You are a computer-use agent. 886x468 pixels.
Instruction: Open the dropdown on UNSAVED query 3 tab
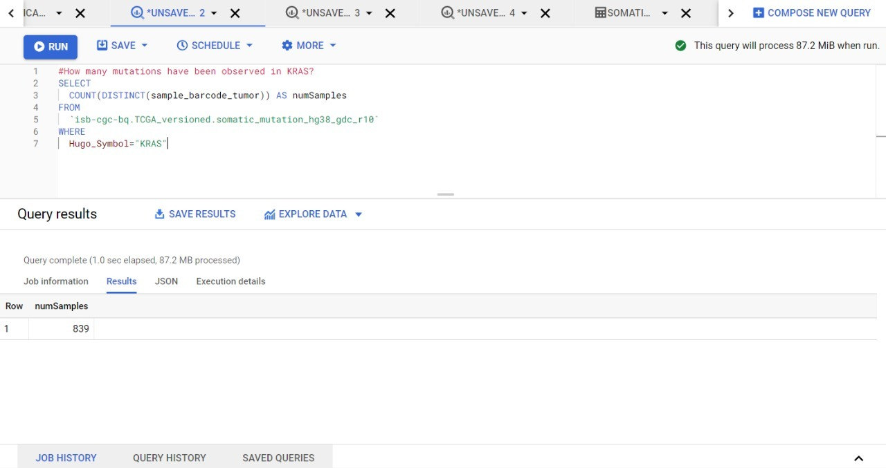pyautogui.click(x=369, y=12)
